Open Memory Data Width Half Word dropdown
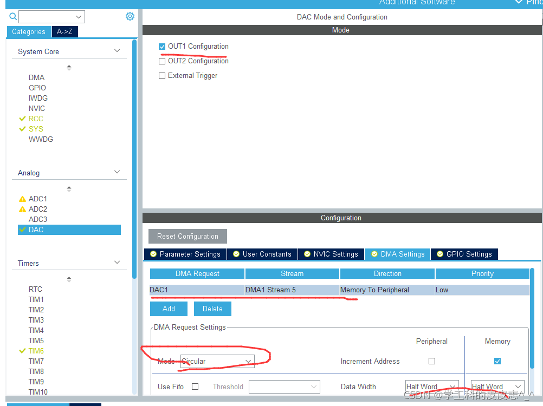The height and width of the screenshot is (406, 543). pos(498,387)
